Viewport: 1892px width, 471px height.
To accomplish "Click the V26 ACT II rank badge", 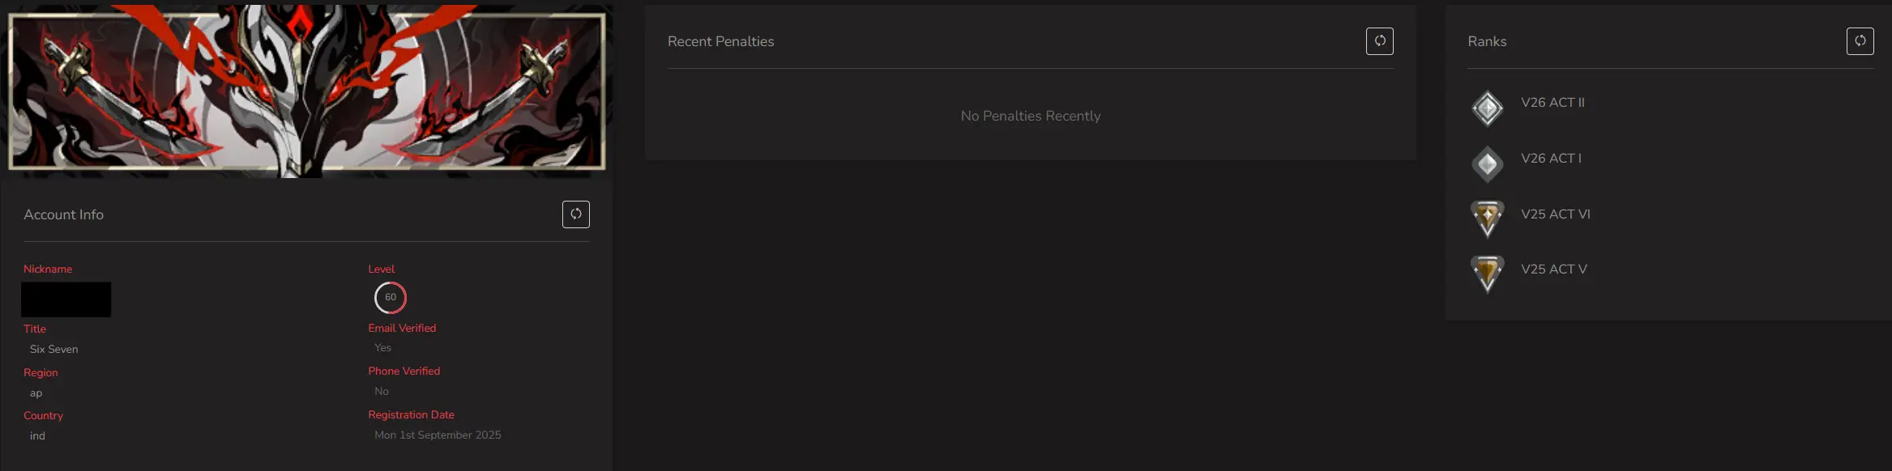I will 1487,108.
